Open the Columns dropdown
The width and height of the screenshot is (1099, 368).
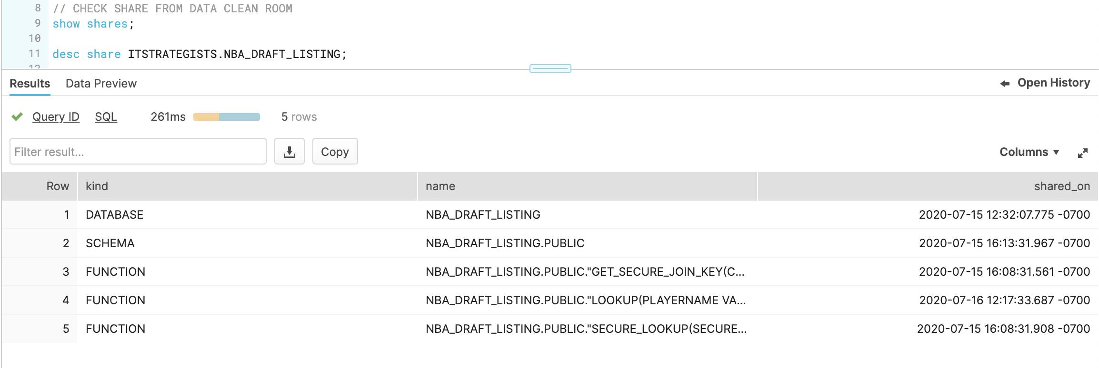click(x=1029, y=152)
